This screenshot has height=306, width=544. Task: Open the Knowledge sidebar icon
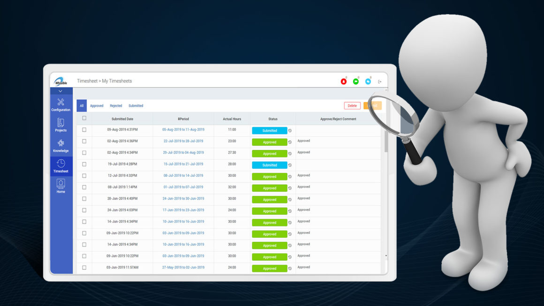point(60,145)
